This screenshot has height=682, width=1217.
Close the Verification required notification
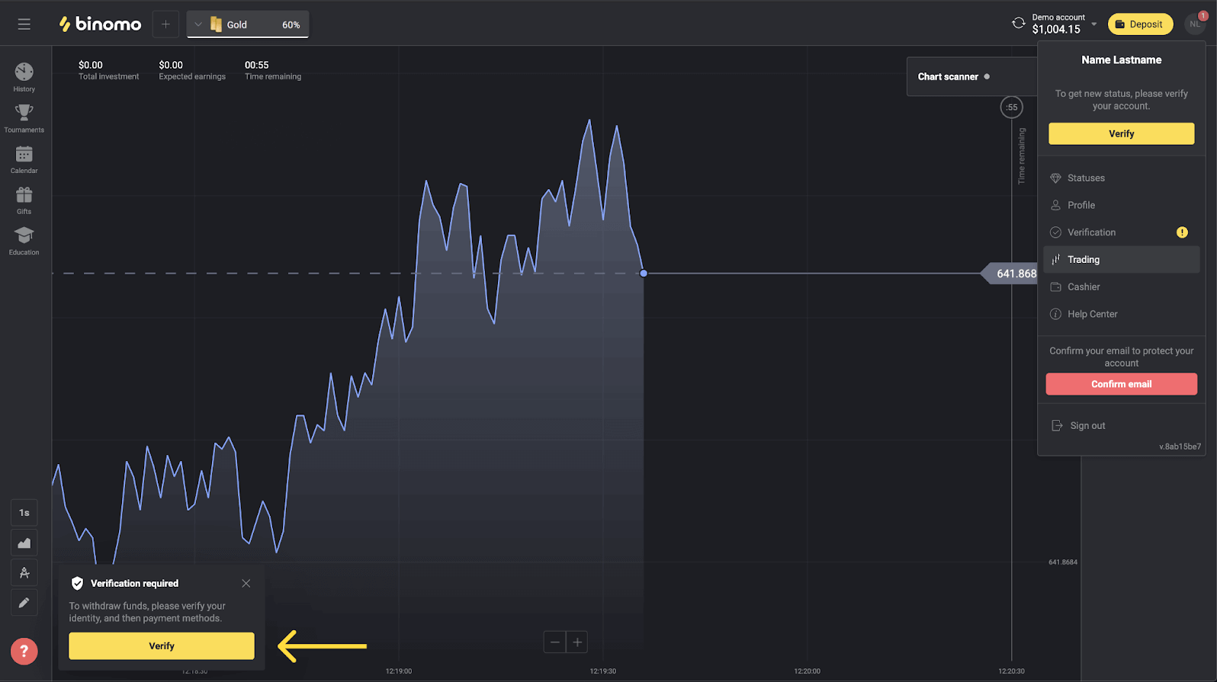point(246,584)
